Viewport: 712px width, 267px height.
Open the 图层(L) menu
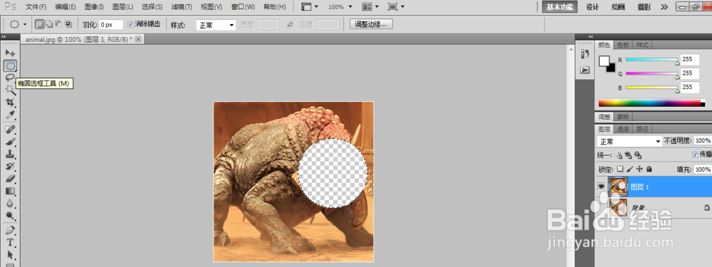pos(122,7)
